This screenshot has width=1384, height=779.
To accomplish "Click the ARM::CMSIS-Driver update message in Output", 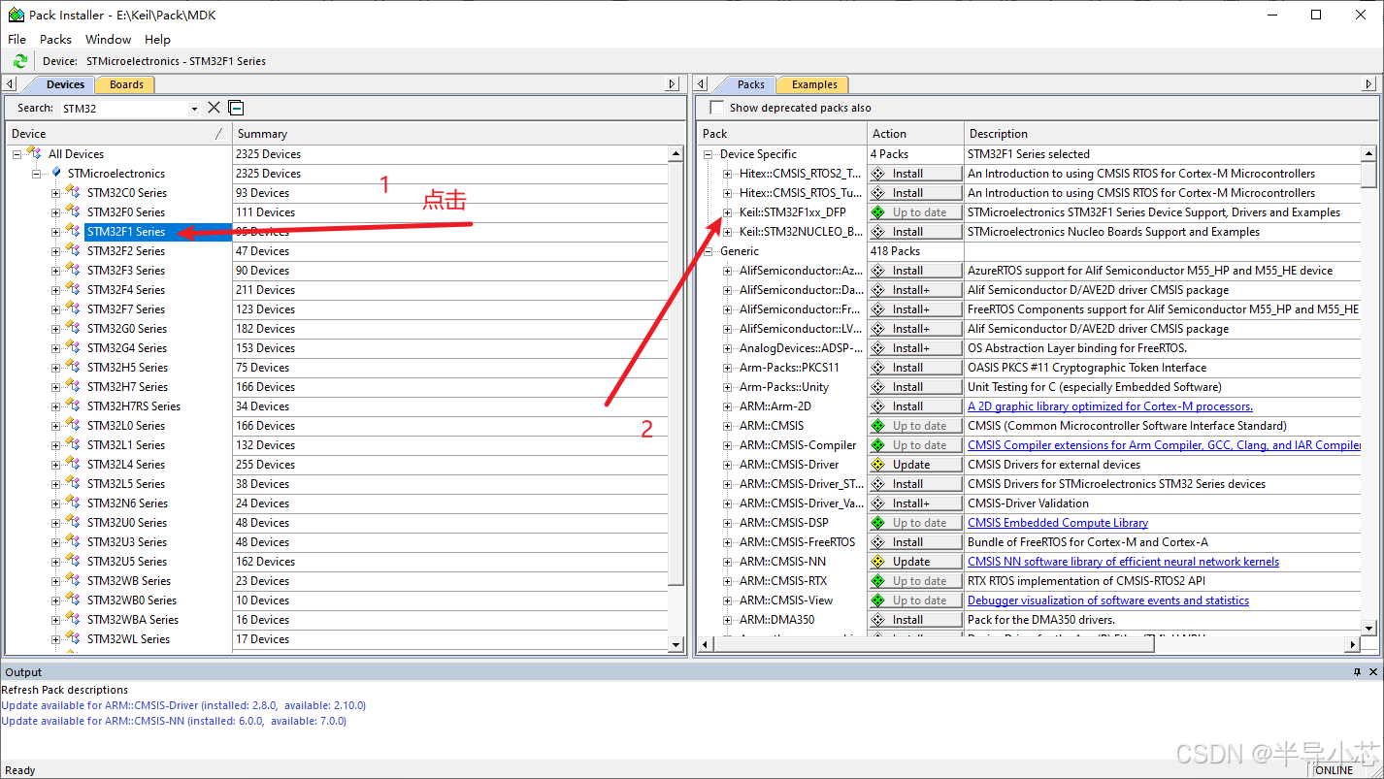I will point(183,705).
